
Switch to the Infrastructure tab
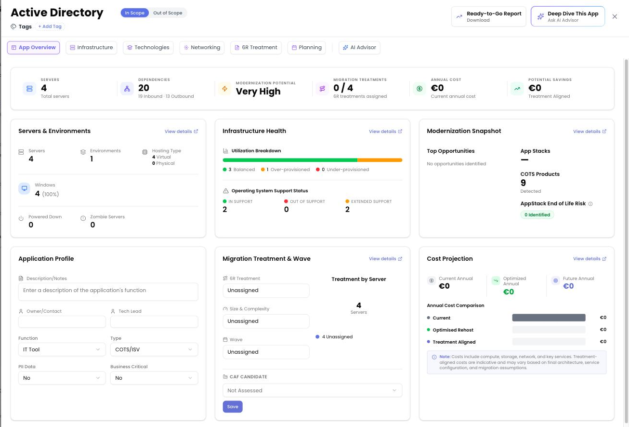point(92,48)
